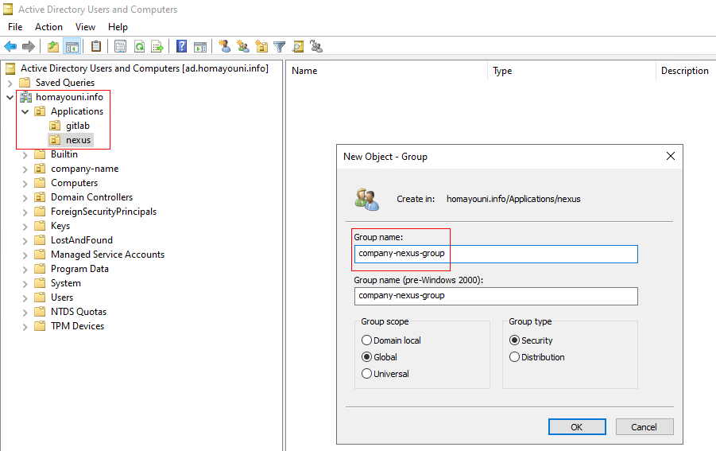Open the File menu
The image size is (716, 451).
click(15, 27)
